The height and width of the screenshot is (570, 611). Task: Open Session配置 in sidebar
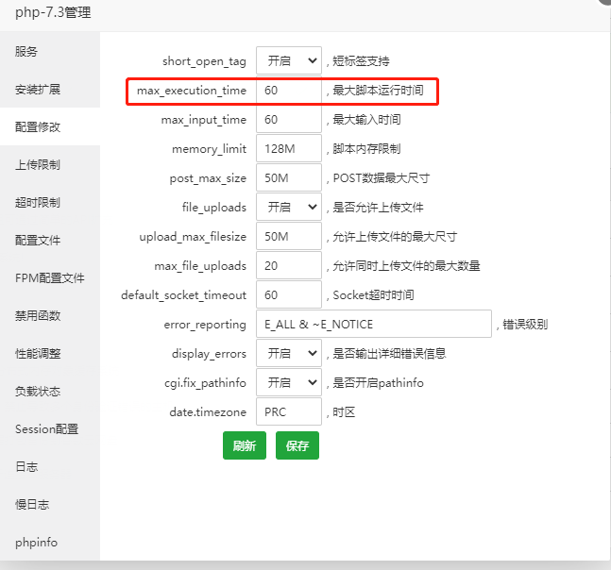pyautogui.click(x=46, y=429)
